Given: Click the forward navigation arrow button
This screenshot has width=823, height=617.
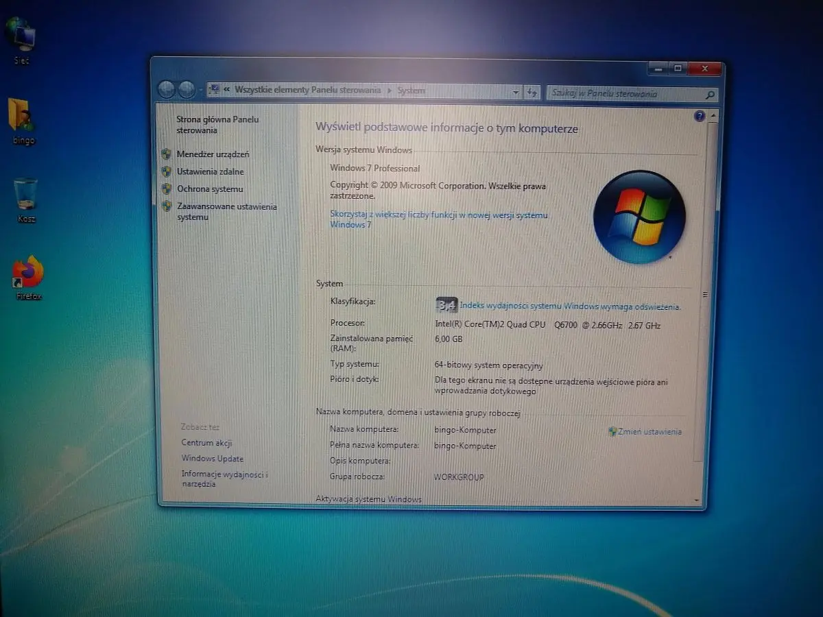Looking at the screenshot, I should pyautogui.click(x=187, y=90).
